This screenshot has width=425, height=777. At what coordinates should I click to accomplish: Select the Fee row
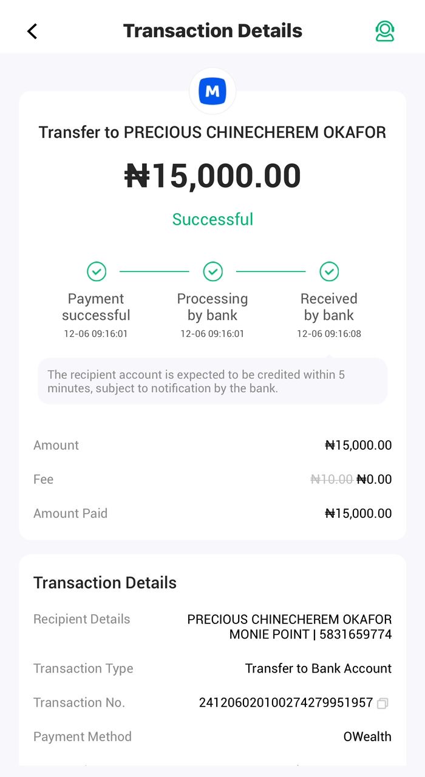pyautogui.click(x=212, y=480)
